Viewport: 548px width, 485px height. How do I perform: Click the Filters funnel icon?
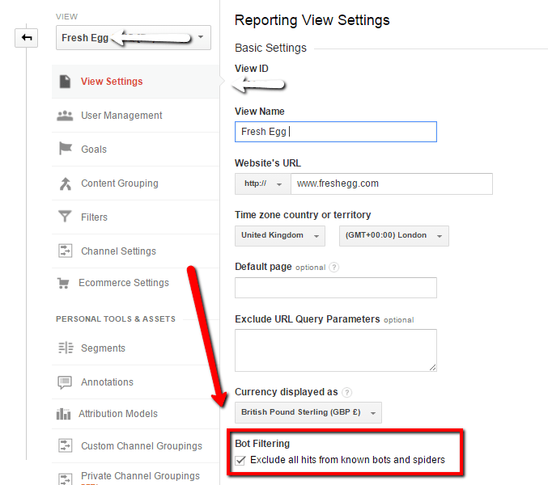[65, 217]
